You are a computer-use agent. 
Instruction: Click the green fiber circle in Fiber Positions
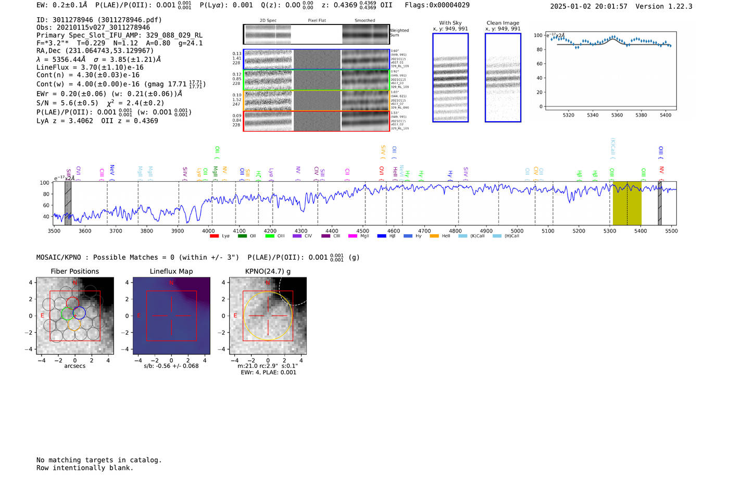68,313
